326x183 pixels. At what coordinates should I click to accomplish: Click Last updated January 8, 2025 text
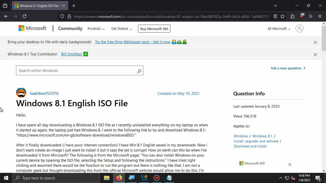pos(256,106)
